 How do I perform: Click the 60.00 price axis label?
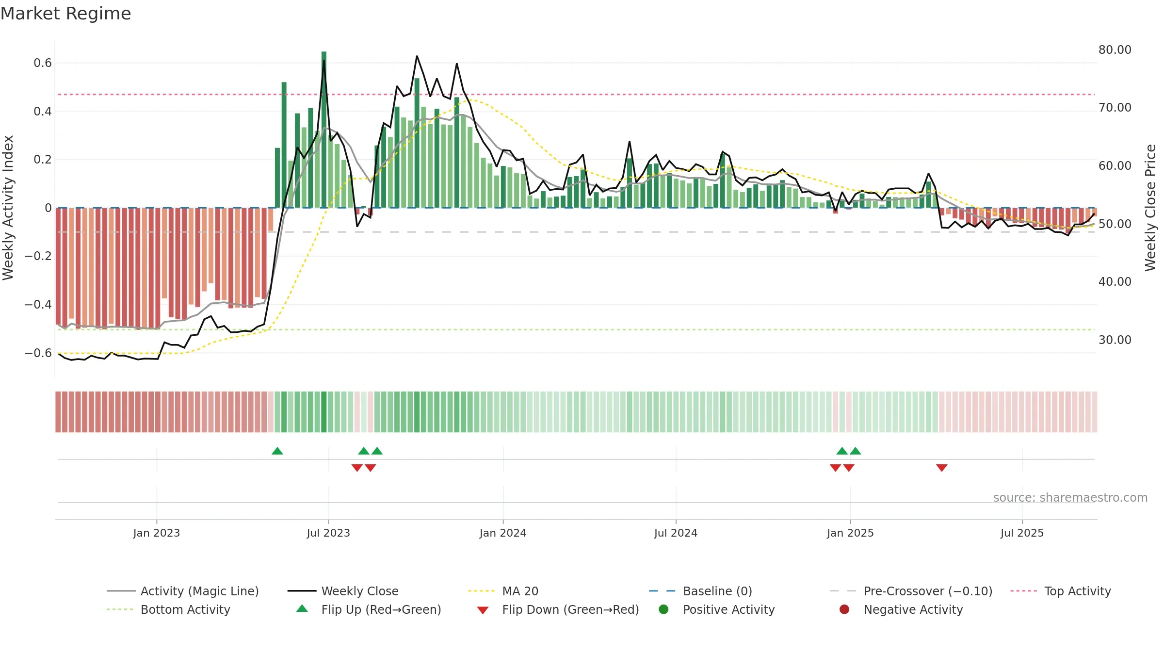click(1115, 166)
